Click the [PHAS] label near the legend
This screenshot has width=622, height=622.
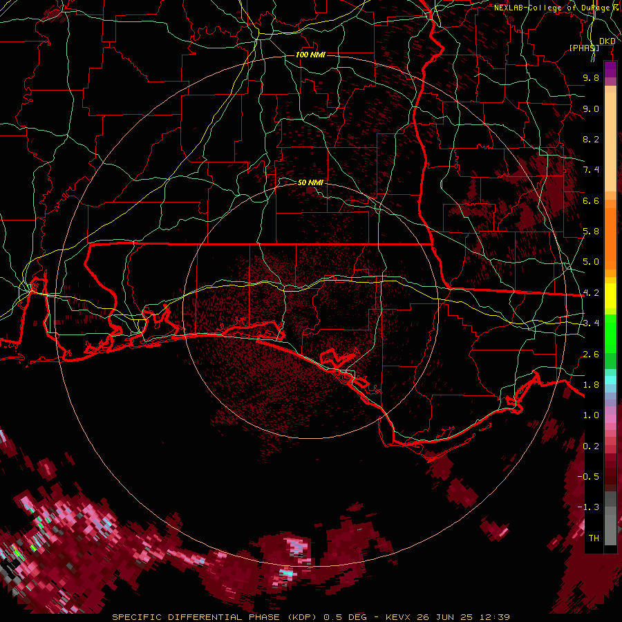(x=584, y=48)
